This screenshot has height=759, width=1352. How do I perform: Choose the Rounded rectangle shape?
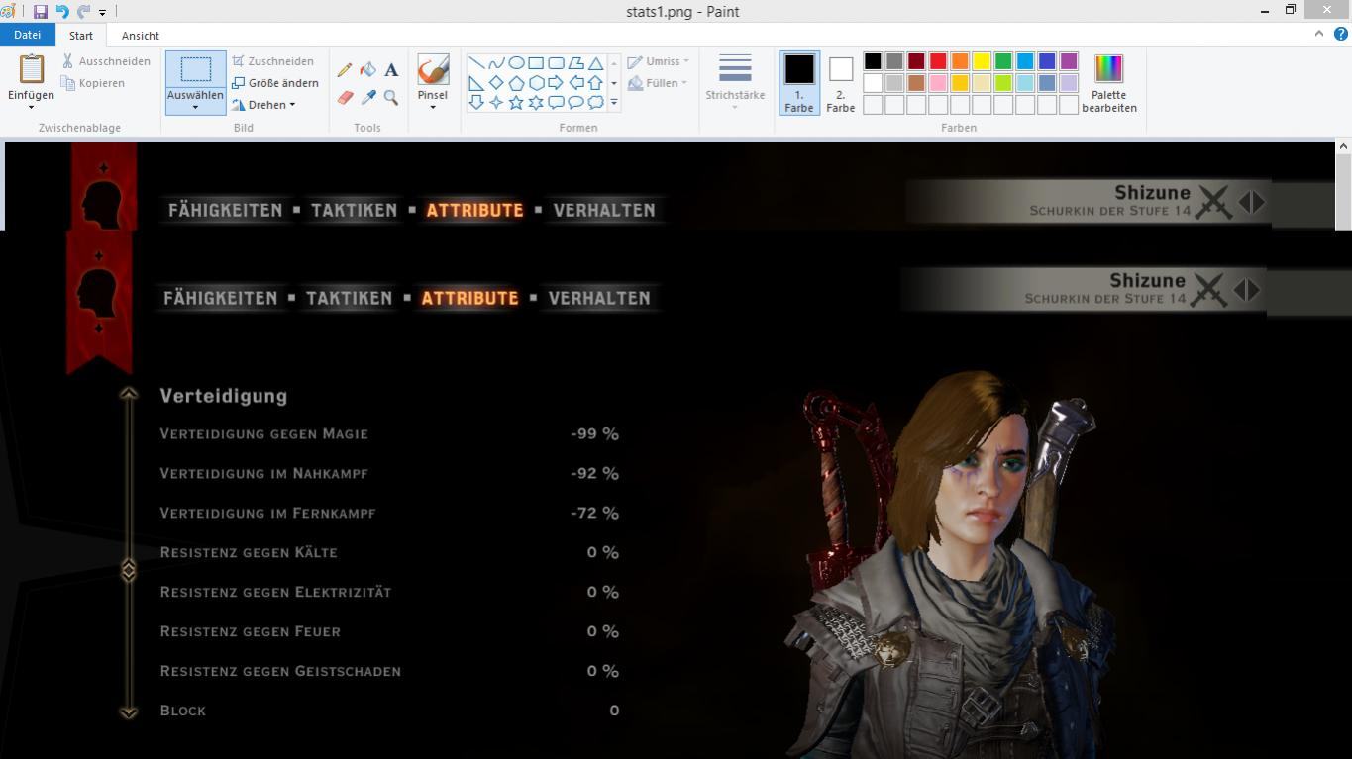[x=556, y=62]
